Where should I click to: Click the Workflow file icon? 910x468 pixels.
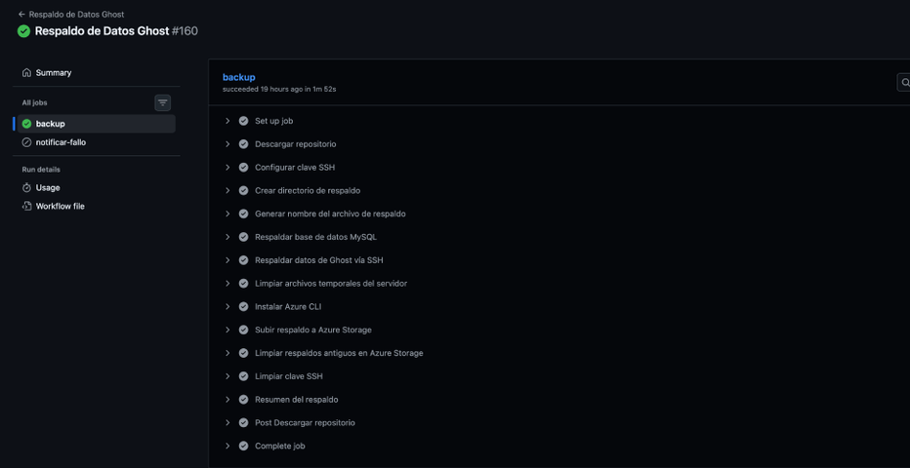pos(26,207)
